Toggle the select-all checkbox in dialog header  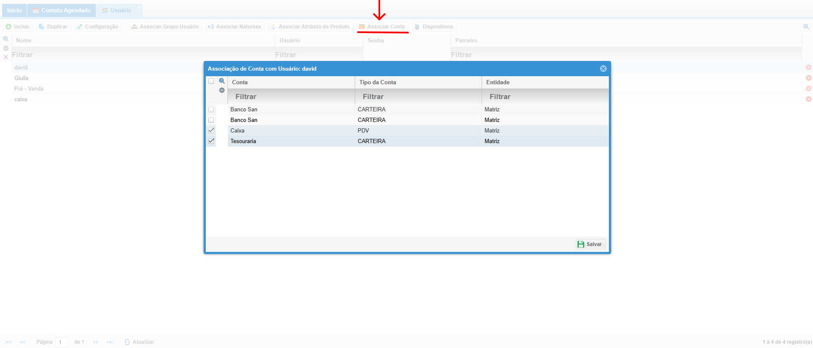point(211,81)
